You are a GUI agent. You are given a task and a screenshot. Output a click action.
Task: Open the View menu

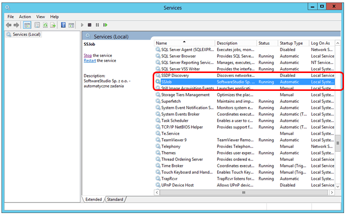pyautogui.click(x=40, y=17)
